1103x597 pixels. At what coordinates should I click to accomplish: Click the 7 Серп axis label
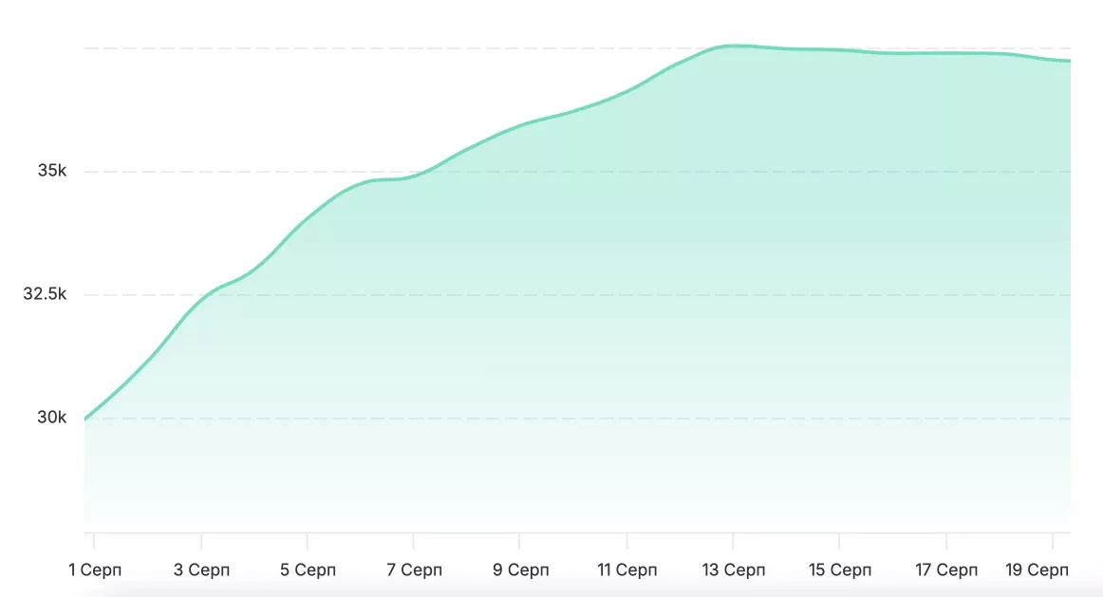point(414,569)
